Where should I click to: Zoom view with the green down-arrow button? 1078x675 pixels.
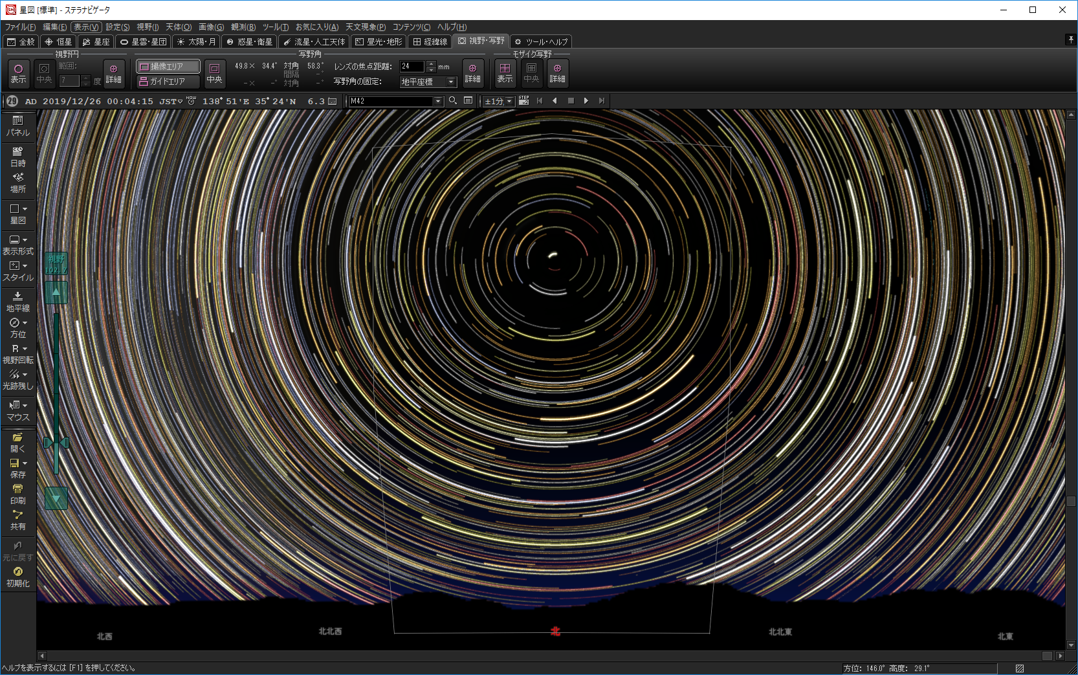(56, 498)
